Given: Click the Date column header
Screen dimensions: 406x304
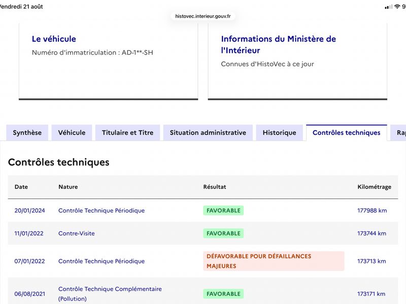Looking at the screenshot, I should [21, 187].
